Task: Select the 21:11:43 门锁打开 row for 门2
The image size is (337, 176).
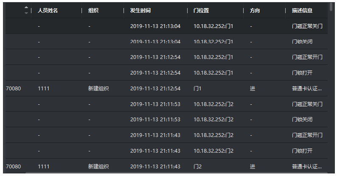Action: point(166,151)
